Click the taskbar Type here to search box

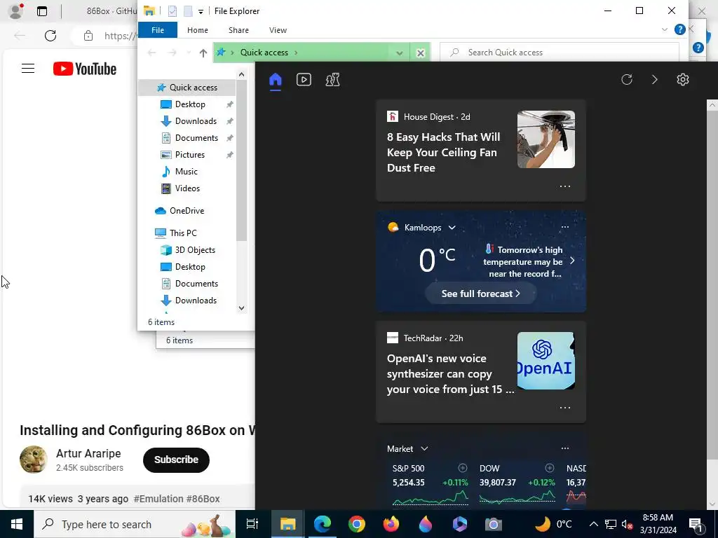point(134,524)
